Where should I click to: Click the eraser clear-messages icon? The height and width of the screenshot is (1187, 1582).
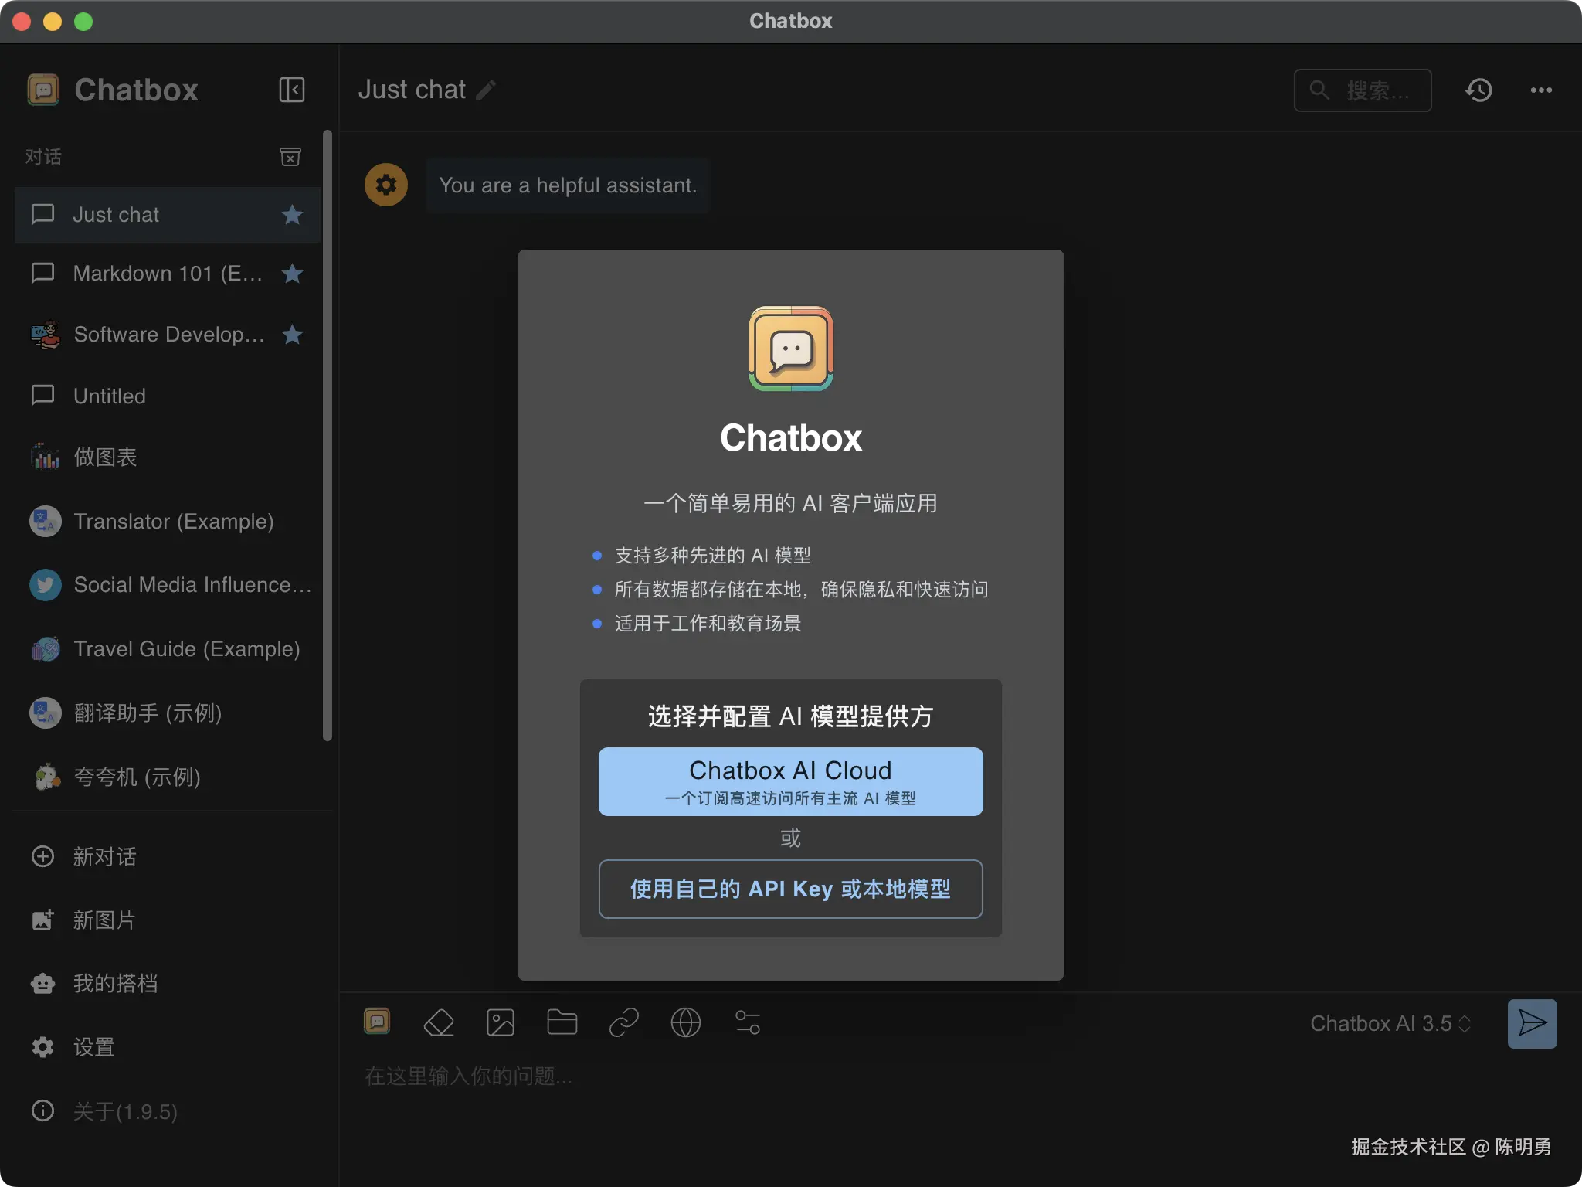(439, 1022)
